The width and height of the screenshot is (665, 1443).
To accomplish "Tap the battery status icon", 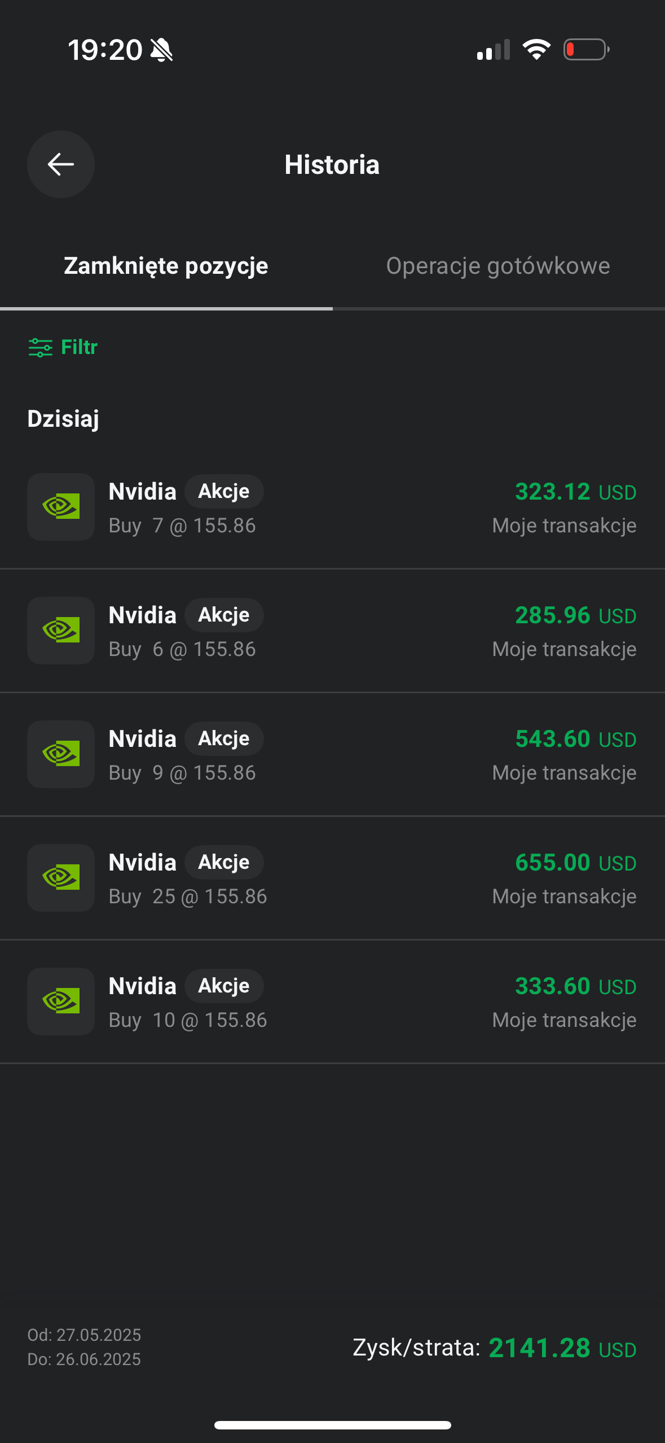I will click(586, 50).
